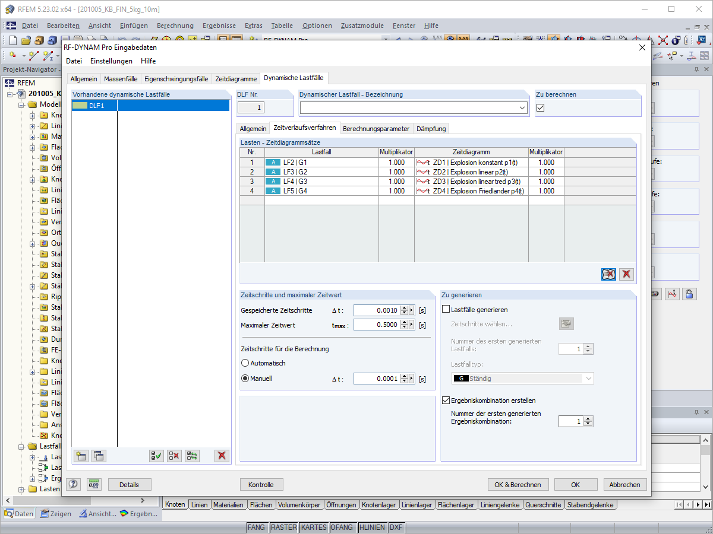Click the A icon in LF2 | G1 row
The image size is (713, 534).
click(273, 163)
